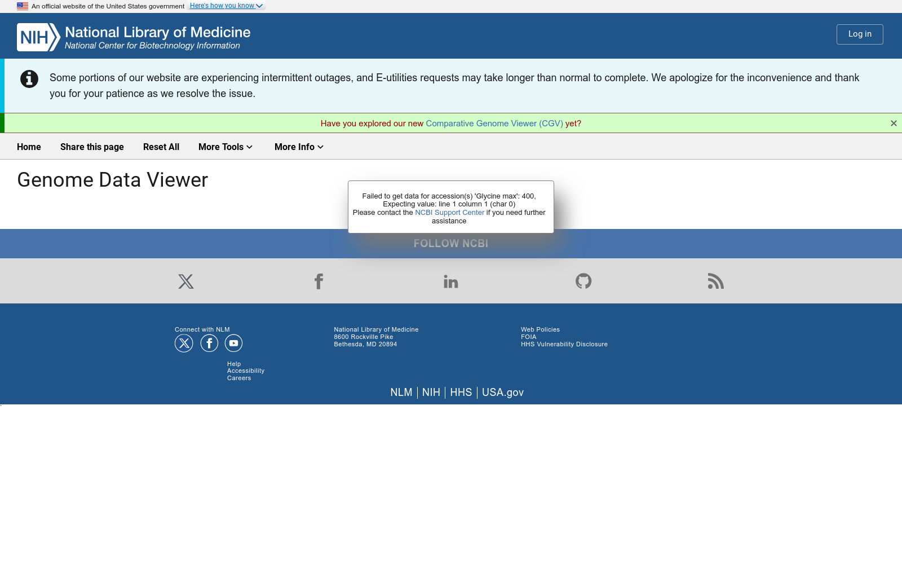Dismiss the CGV banner with X
The image size is (902, 564).
point(894,123)
